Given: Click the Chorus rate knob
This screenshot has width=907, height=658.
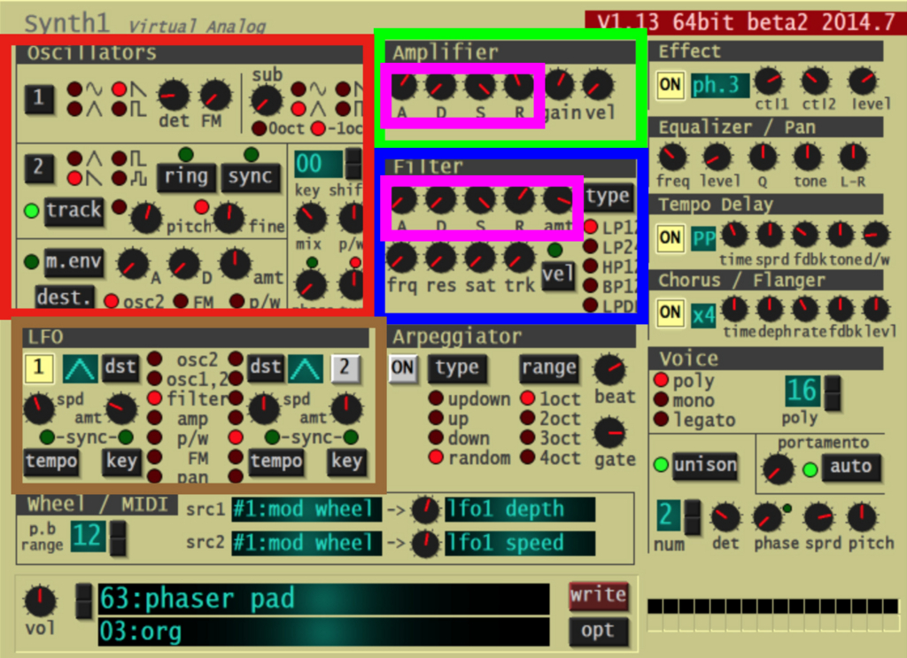Looking at the screenshot, I should click(x=805, y=309).
